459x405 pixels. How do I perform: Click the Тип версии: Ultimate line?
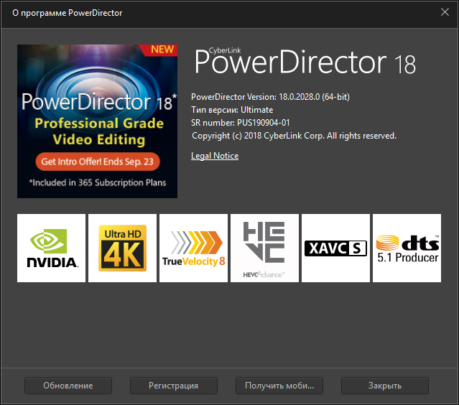point(232,110)
